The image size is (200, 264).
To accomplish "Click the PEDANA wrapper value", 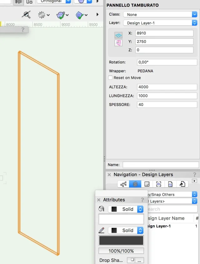I will point(145,71).
